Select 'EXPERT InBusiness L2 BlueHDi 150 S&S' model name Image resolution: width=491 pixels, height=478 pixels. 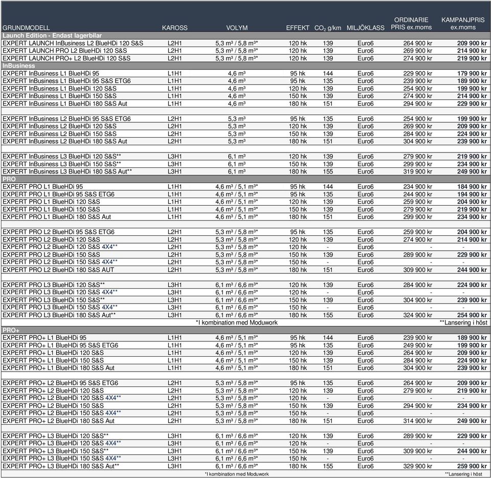coord(59,134)
